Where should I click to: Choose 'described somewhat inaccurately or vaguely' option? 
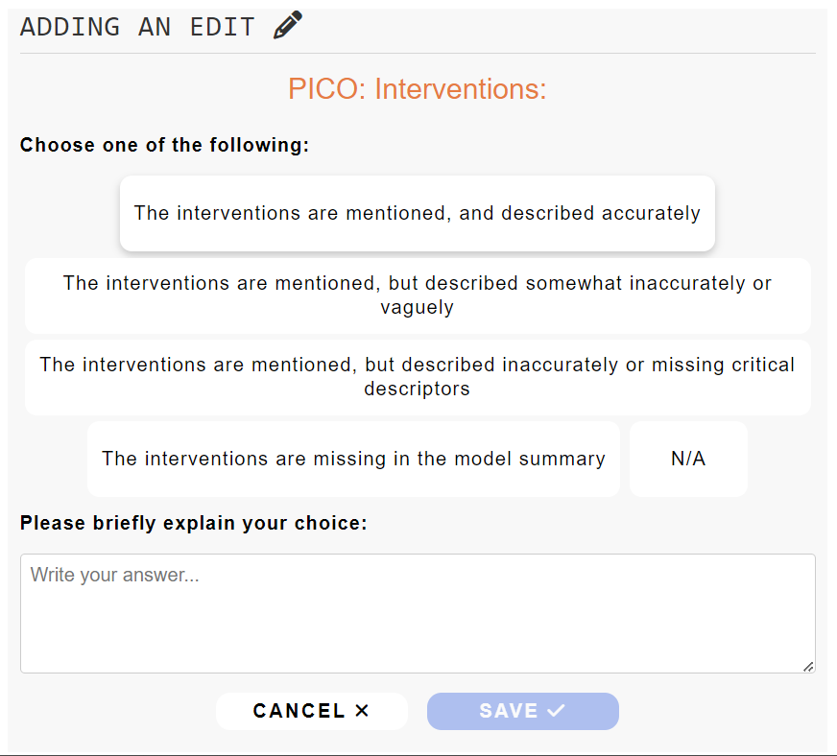[417, 295]
